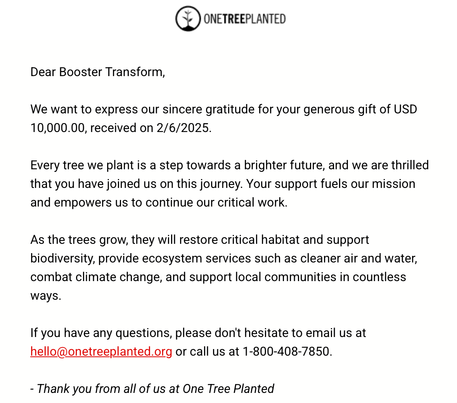This screenshot has height=403, width=457.
Task: Click the greeting 'Dear Booster Transform,'
Action: (x=98, y=72)
